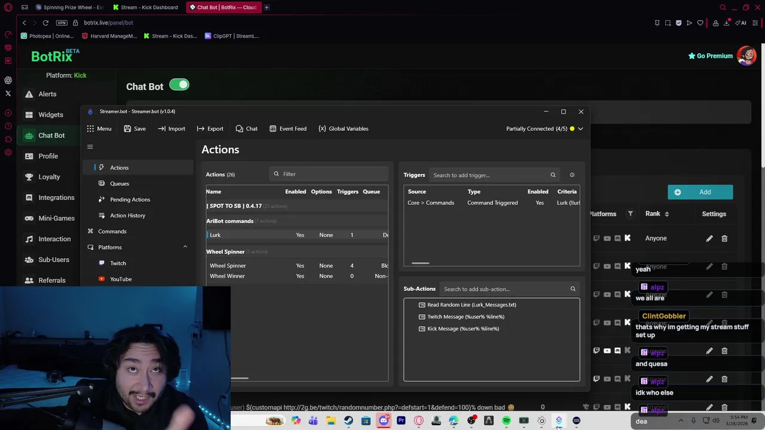Open a new browser tab

(x=267, y=7)
